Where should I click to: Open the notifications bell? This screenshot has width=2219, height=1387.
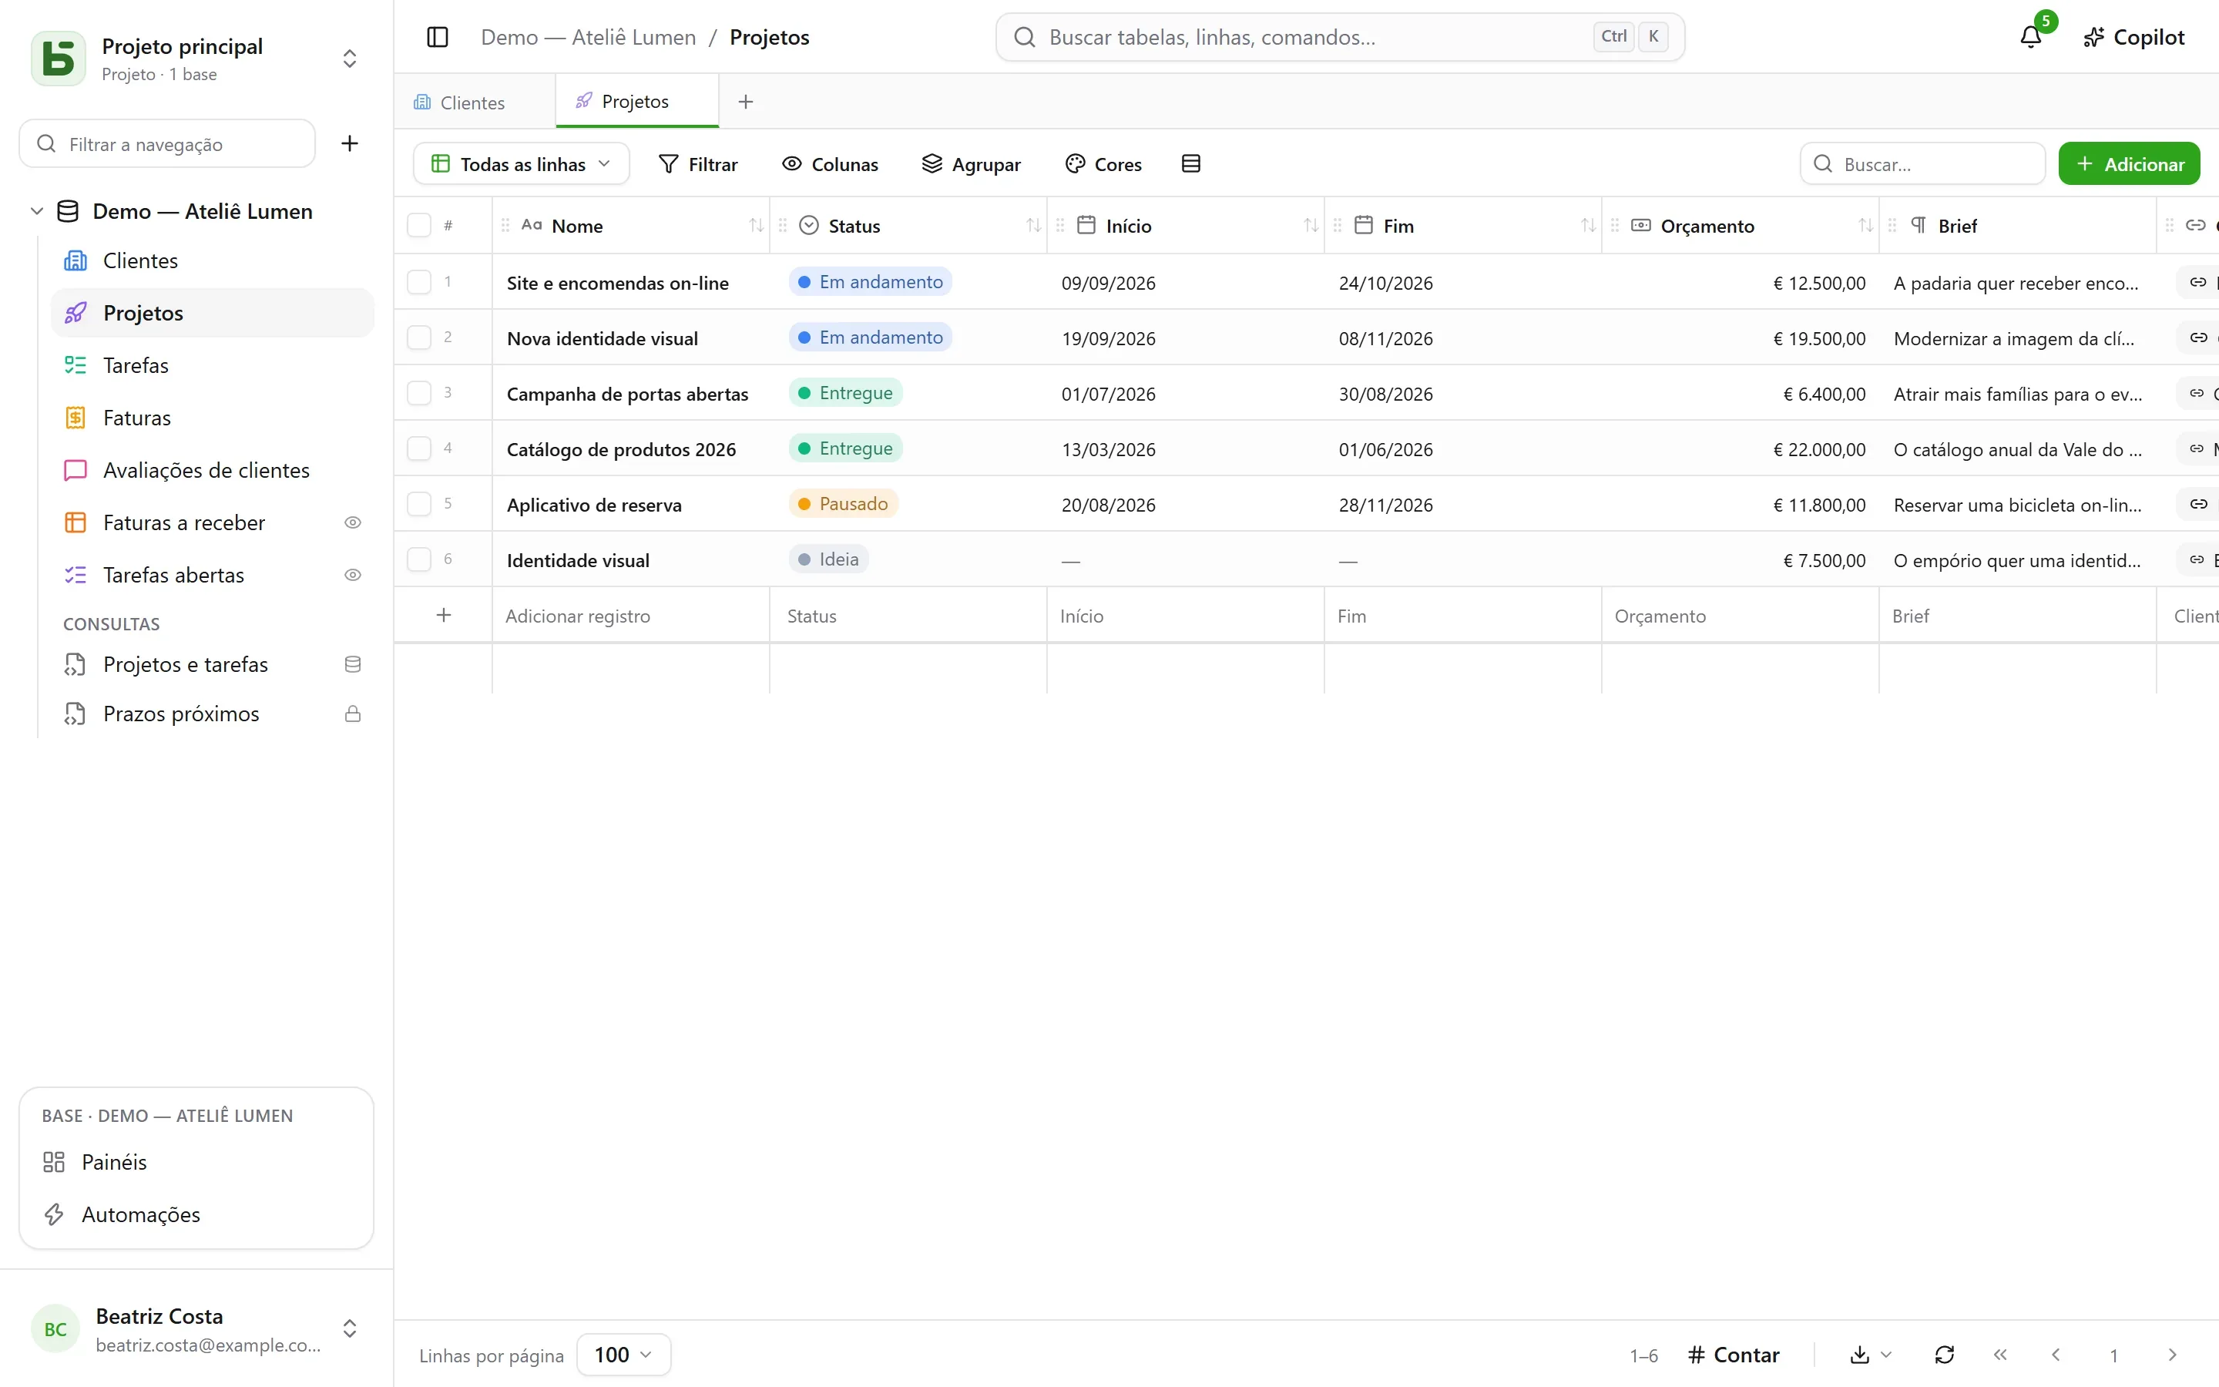point(2031,37)
